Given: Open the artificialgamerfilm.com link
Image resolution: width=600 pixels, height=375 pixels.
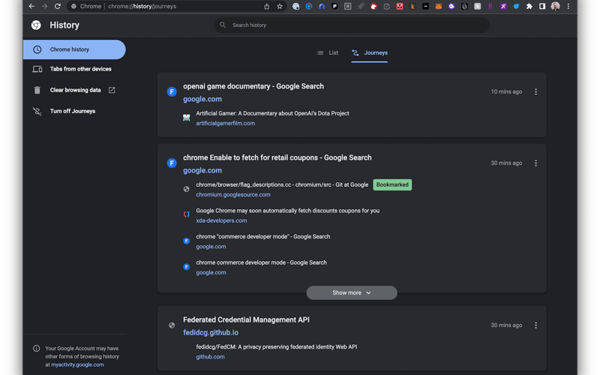Looking at the screenshot, I should (x=226, y=123).
